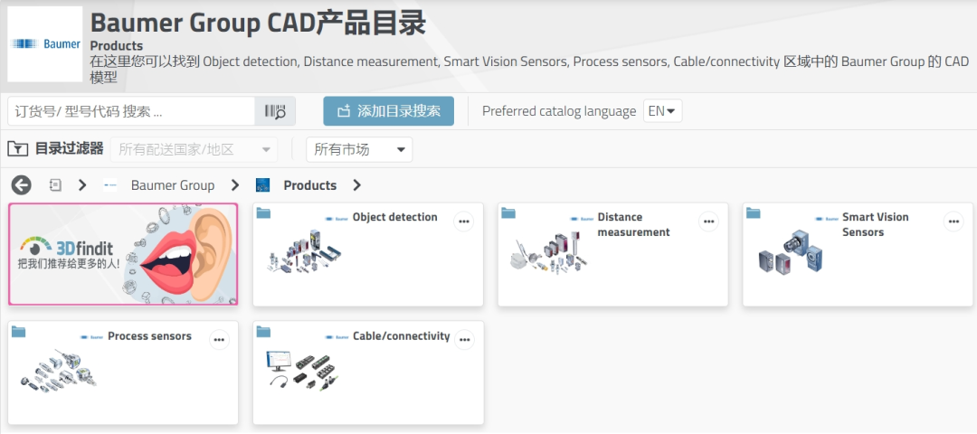Expand the chevron after Products breadcrumb
977x434 pixels.
[356, 185]
